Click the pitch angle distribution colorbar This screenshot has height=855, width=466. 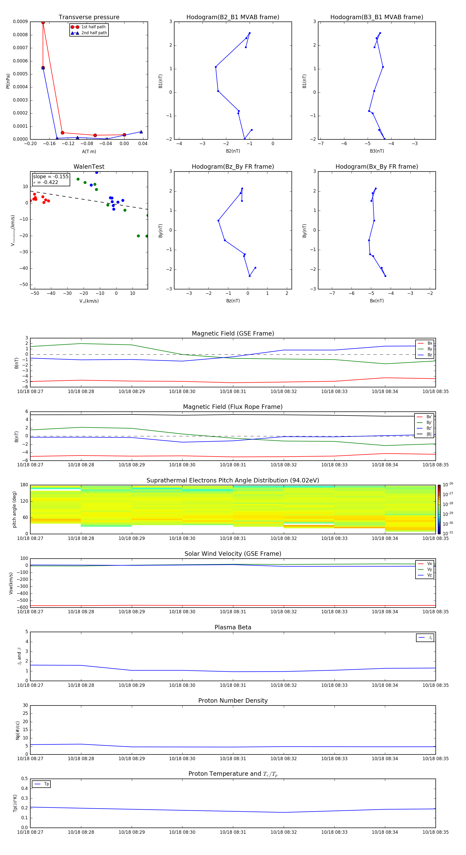439,509
